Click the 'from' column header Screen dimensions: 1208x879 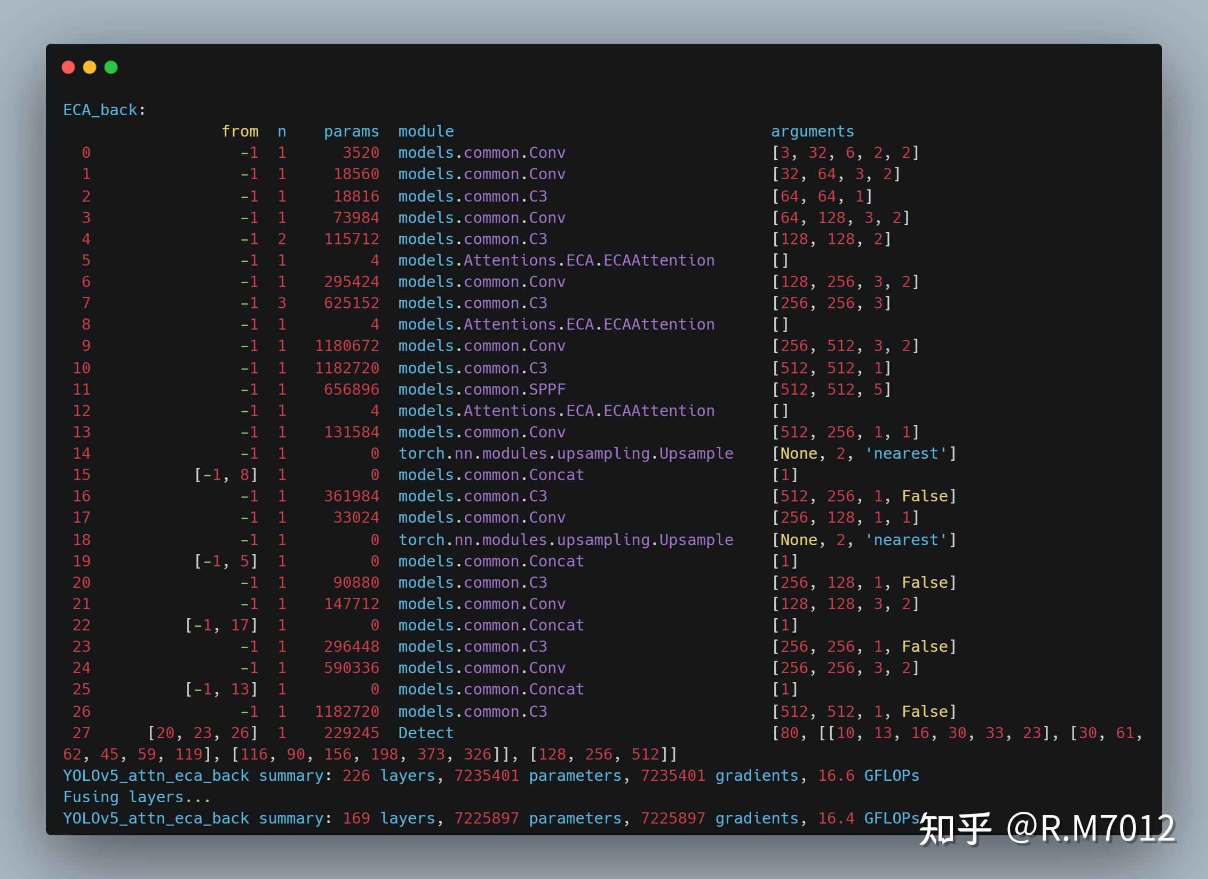pyautogui.click(x=240, y=131)
